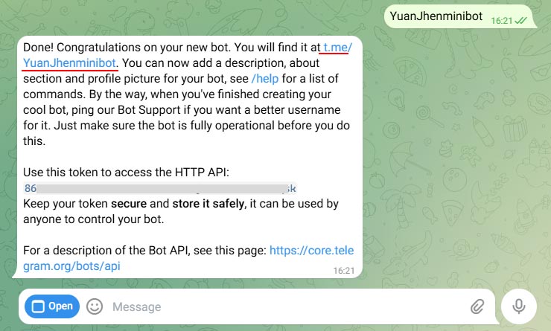Click the green 16:21 timestamp on the sent message
Image resolution: width=551 pixels, height=331 pixels.
(x=501, y=21)
